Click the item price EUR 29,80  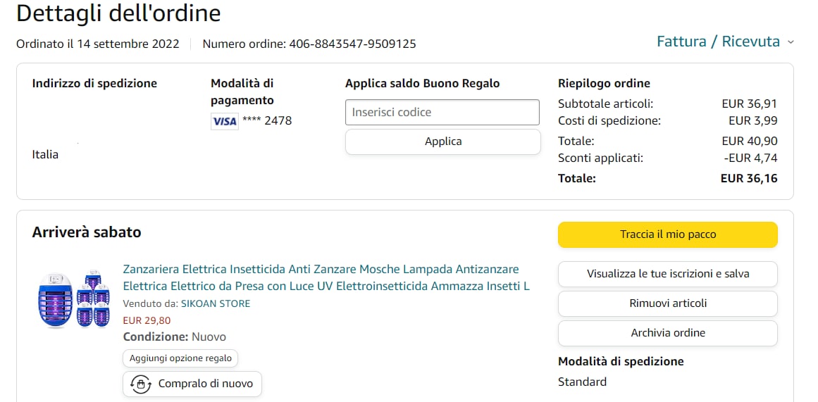click(x=147, y=320)
